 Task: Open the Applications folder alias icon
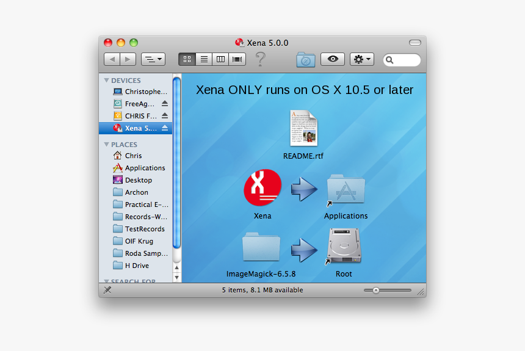[346, 189]
